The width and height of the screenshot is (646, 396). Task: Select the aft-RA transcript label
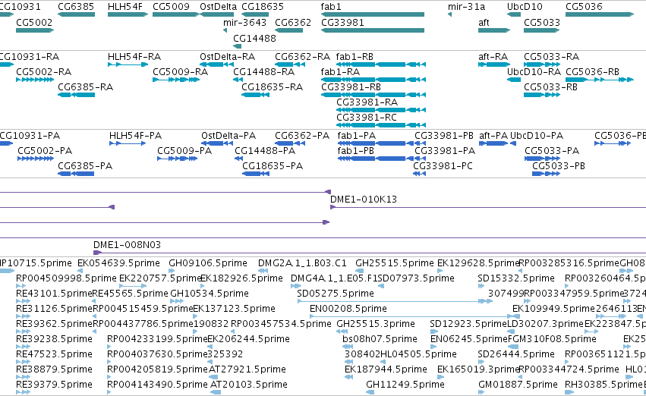point(494,56)
